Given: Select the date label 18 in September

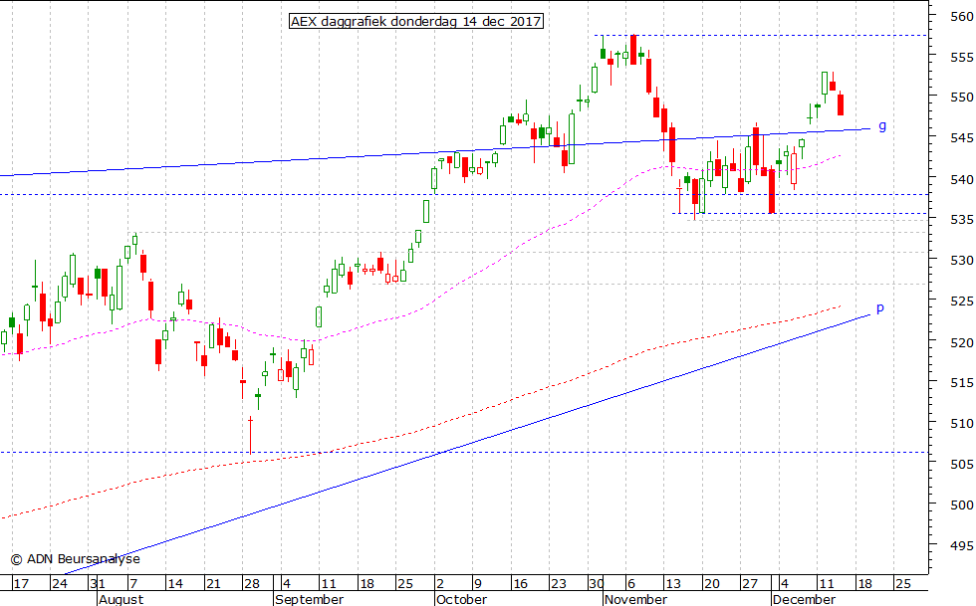Looking at the screenshot, I should (367, 583).
